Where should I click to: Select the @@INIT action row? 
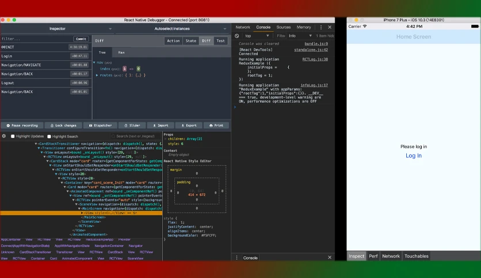click(45, 47)
